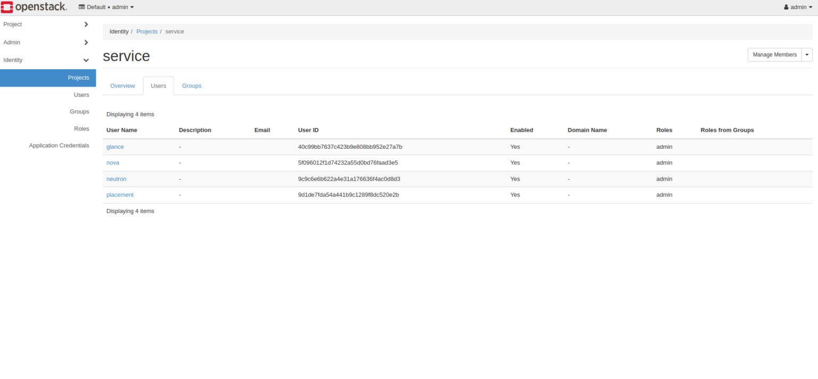This screenshot has height=379, width=818.
Task: Click the User ID column header
Action: [308, 130]
